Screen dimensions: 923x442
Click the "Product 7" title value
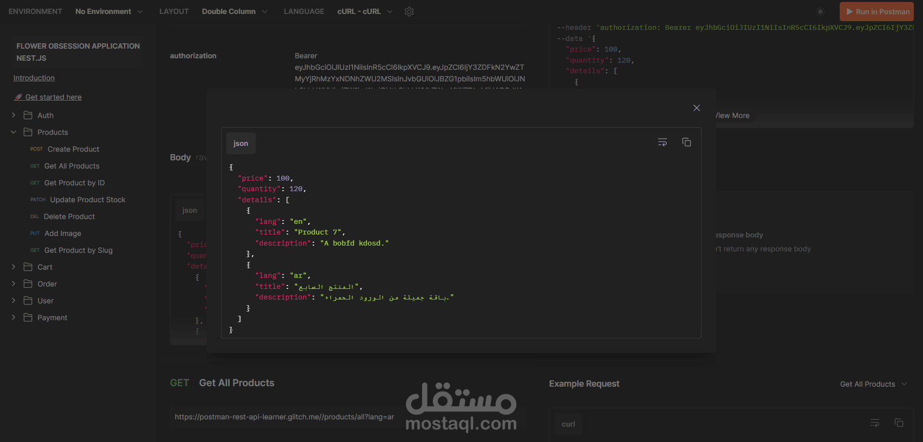[x=318, y=232]
